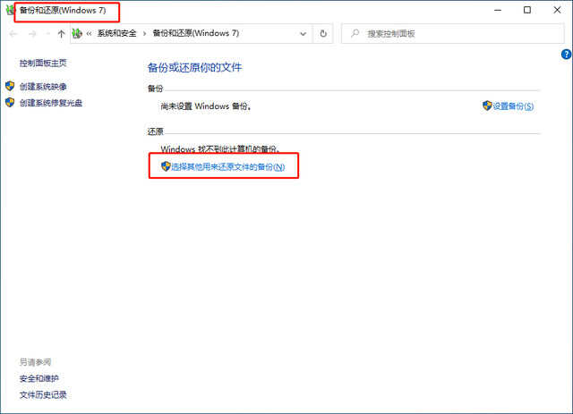The height and width of the screenshot is (414, 573).
Task: Click the 另请参阅 label
Action: click(35, 362)
